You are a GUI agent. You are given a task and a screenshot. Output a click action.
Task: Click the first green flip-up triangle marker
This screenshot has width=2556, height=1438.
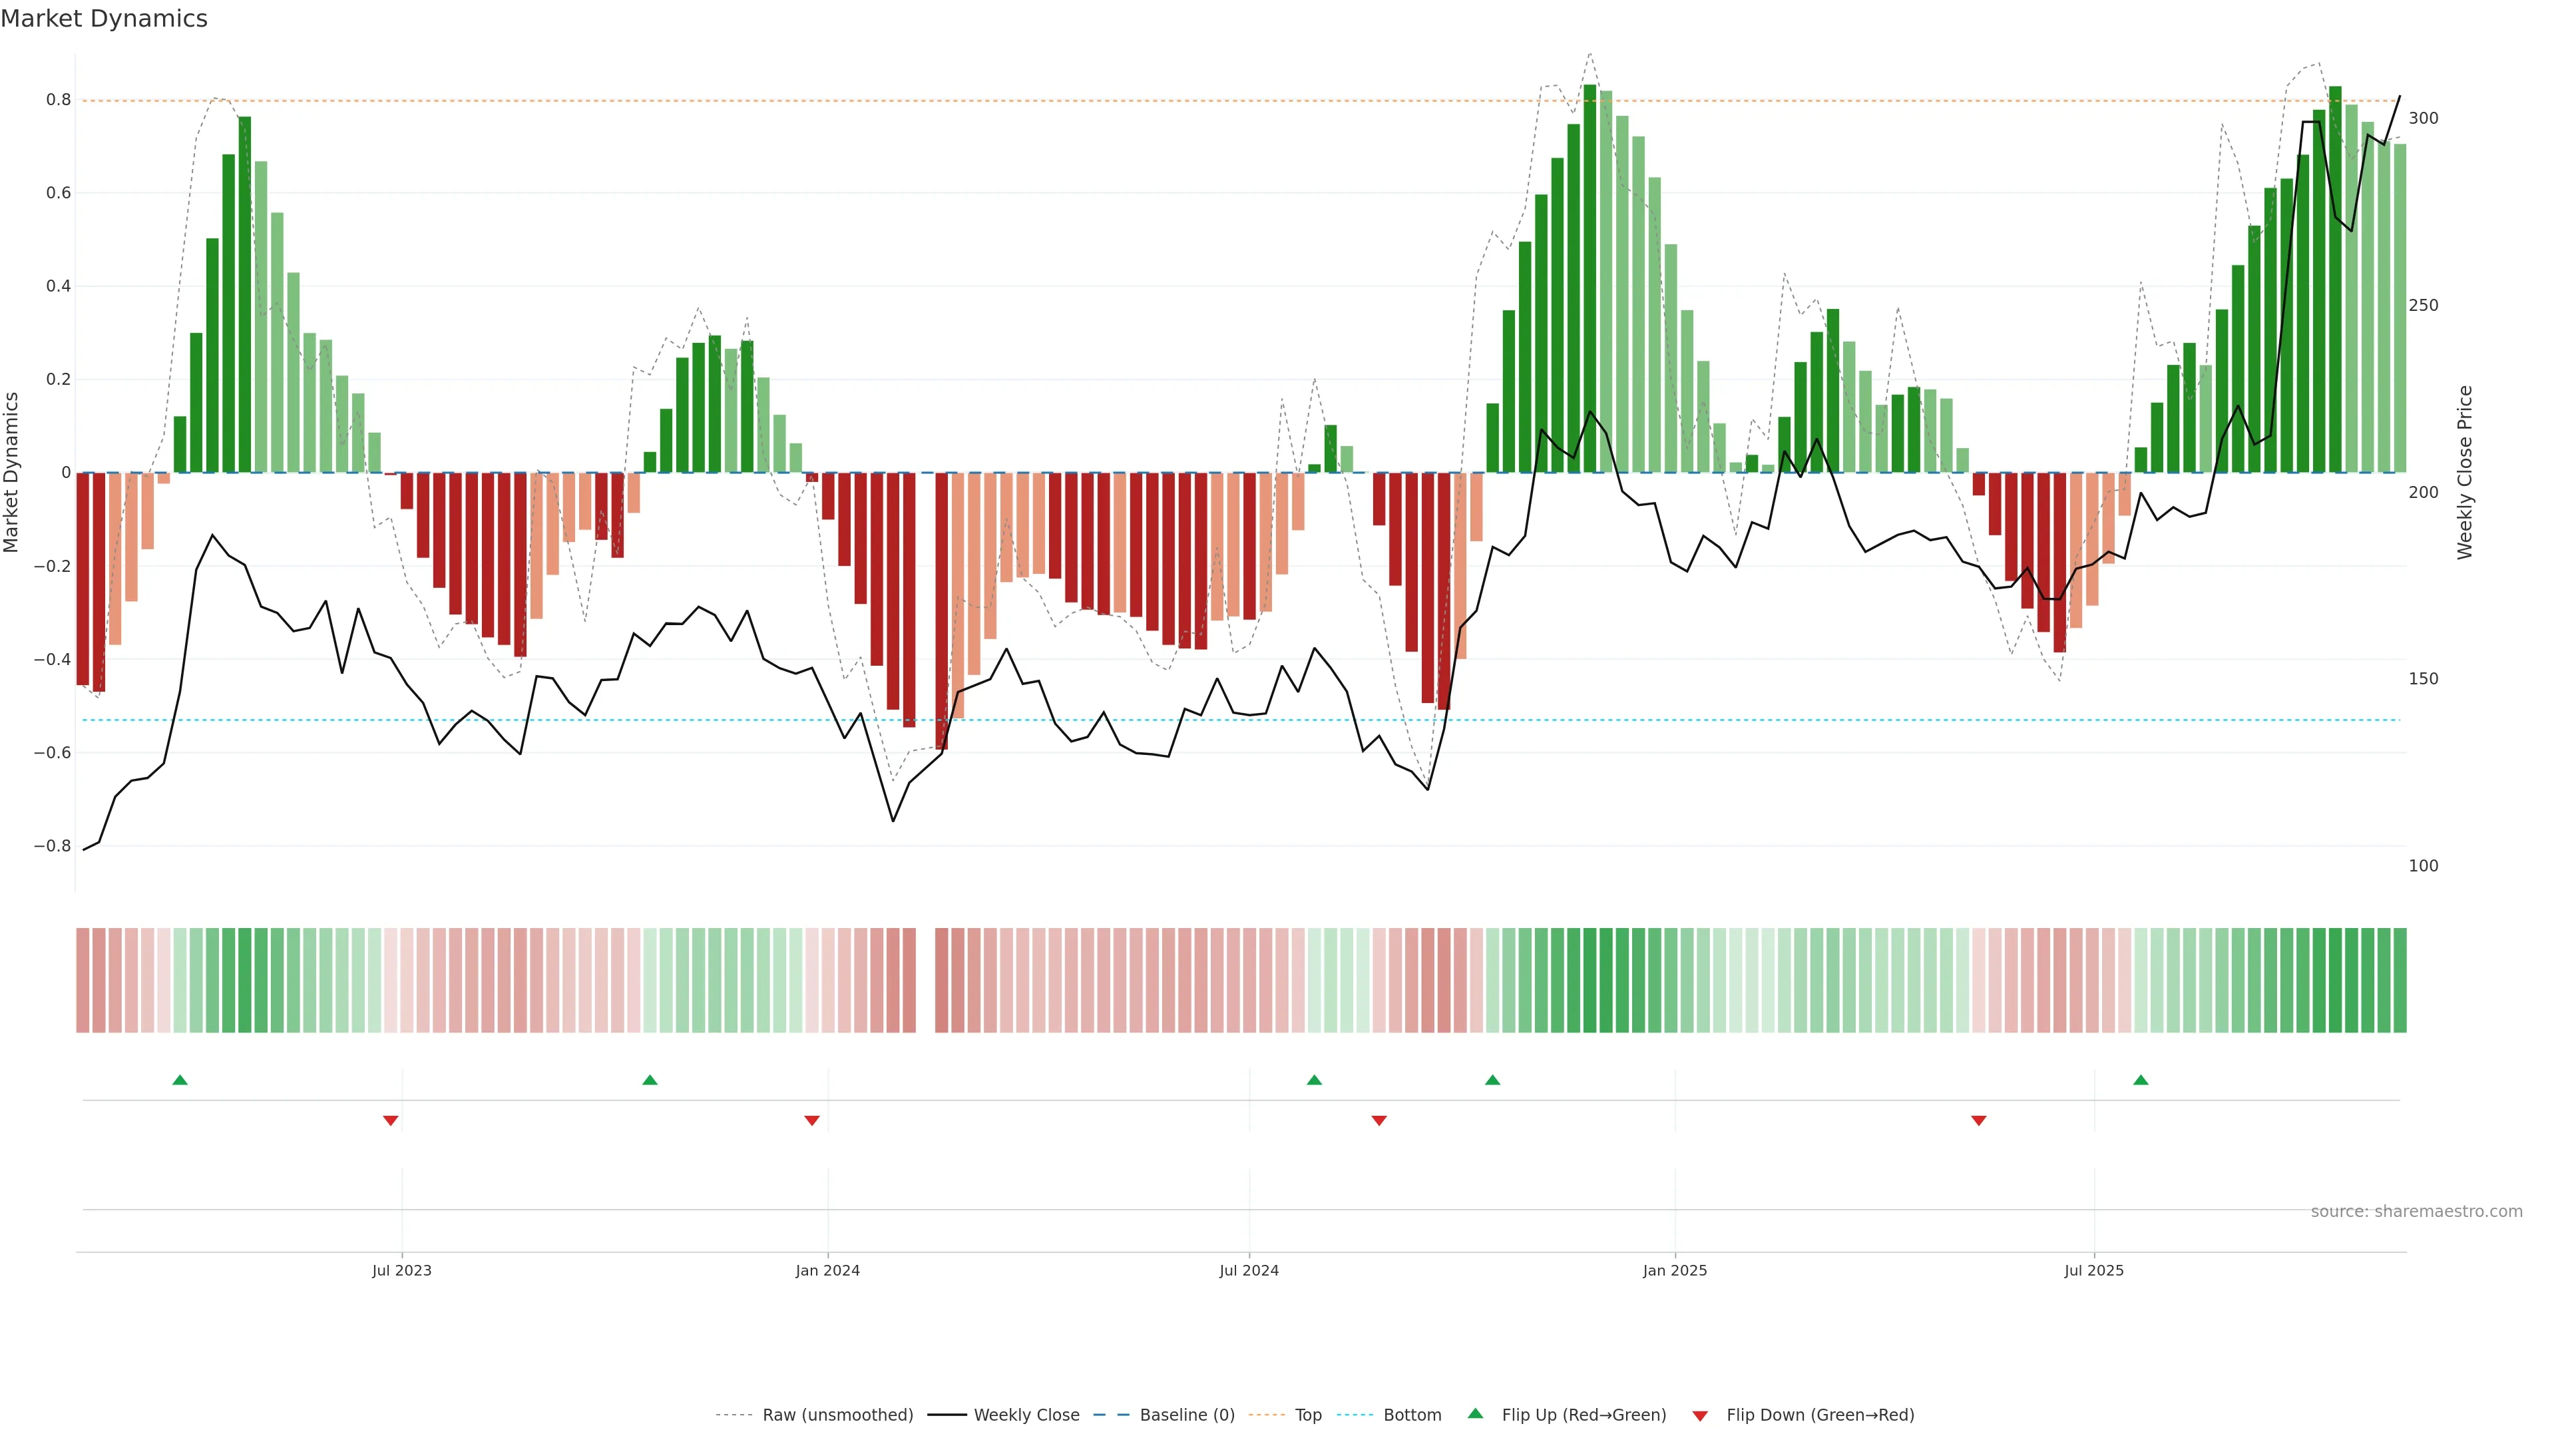pos(180,1080)
